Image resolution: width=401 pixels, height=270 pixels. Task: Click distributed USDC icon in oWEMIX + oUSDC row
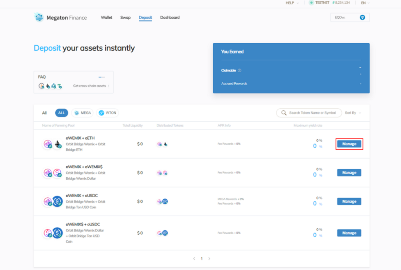coord(165,201)
